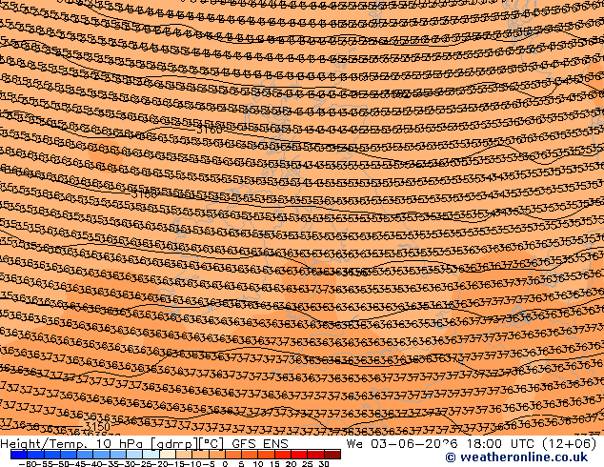Click the '15' value under the legend
This screenshot has height=467, width=604.
(274, 463)
